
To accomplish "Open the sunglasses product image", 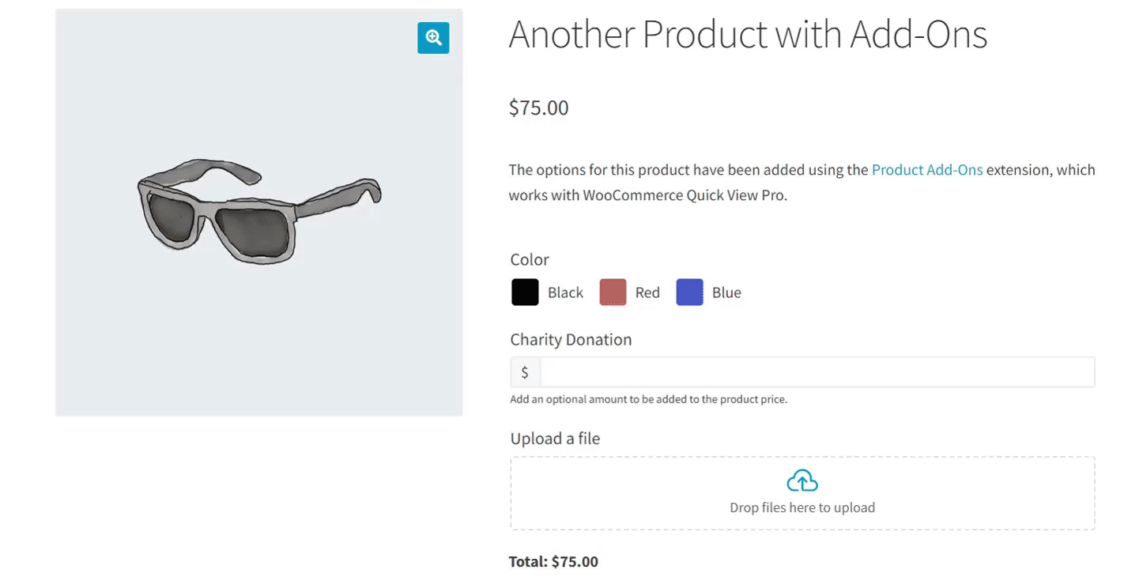I will coord(258,212).
